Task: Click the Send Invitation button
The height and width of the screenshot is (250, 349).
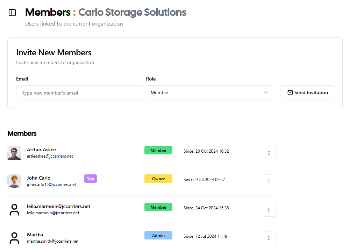Action: coord(307,92)
